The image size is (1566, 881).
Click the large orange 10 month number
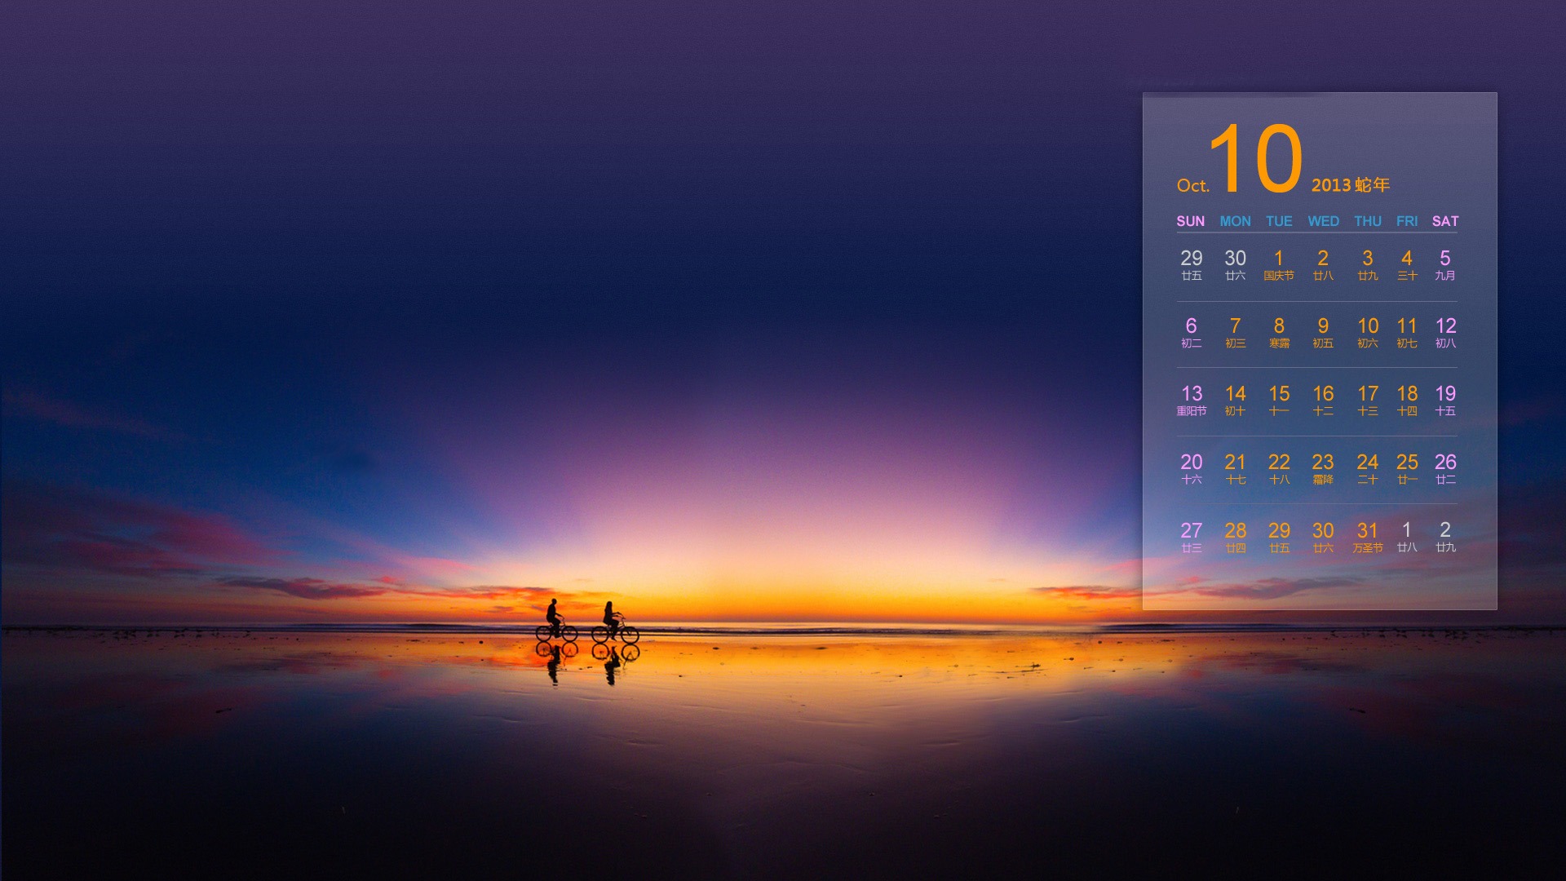pyautogui.click(x=1255, y=159)
